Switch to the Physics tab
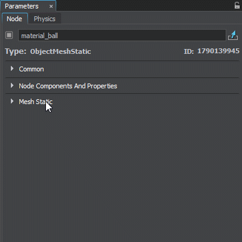 pyautogui.click(x=45, y=19)
